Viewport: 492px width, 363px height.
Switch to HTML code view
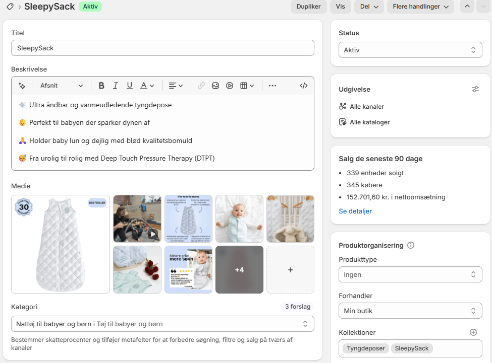pyautogui.click(x=304, y=86)
